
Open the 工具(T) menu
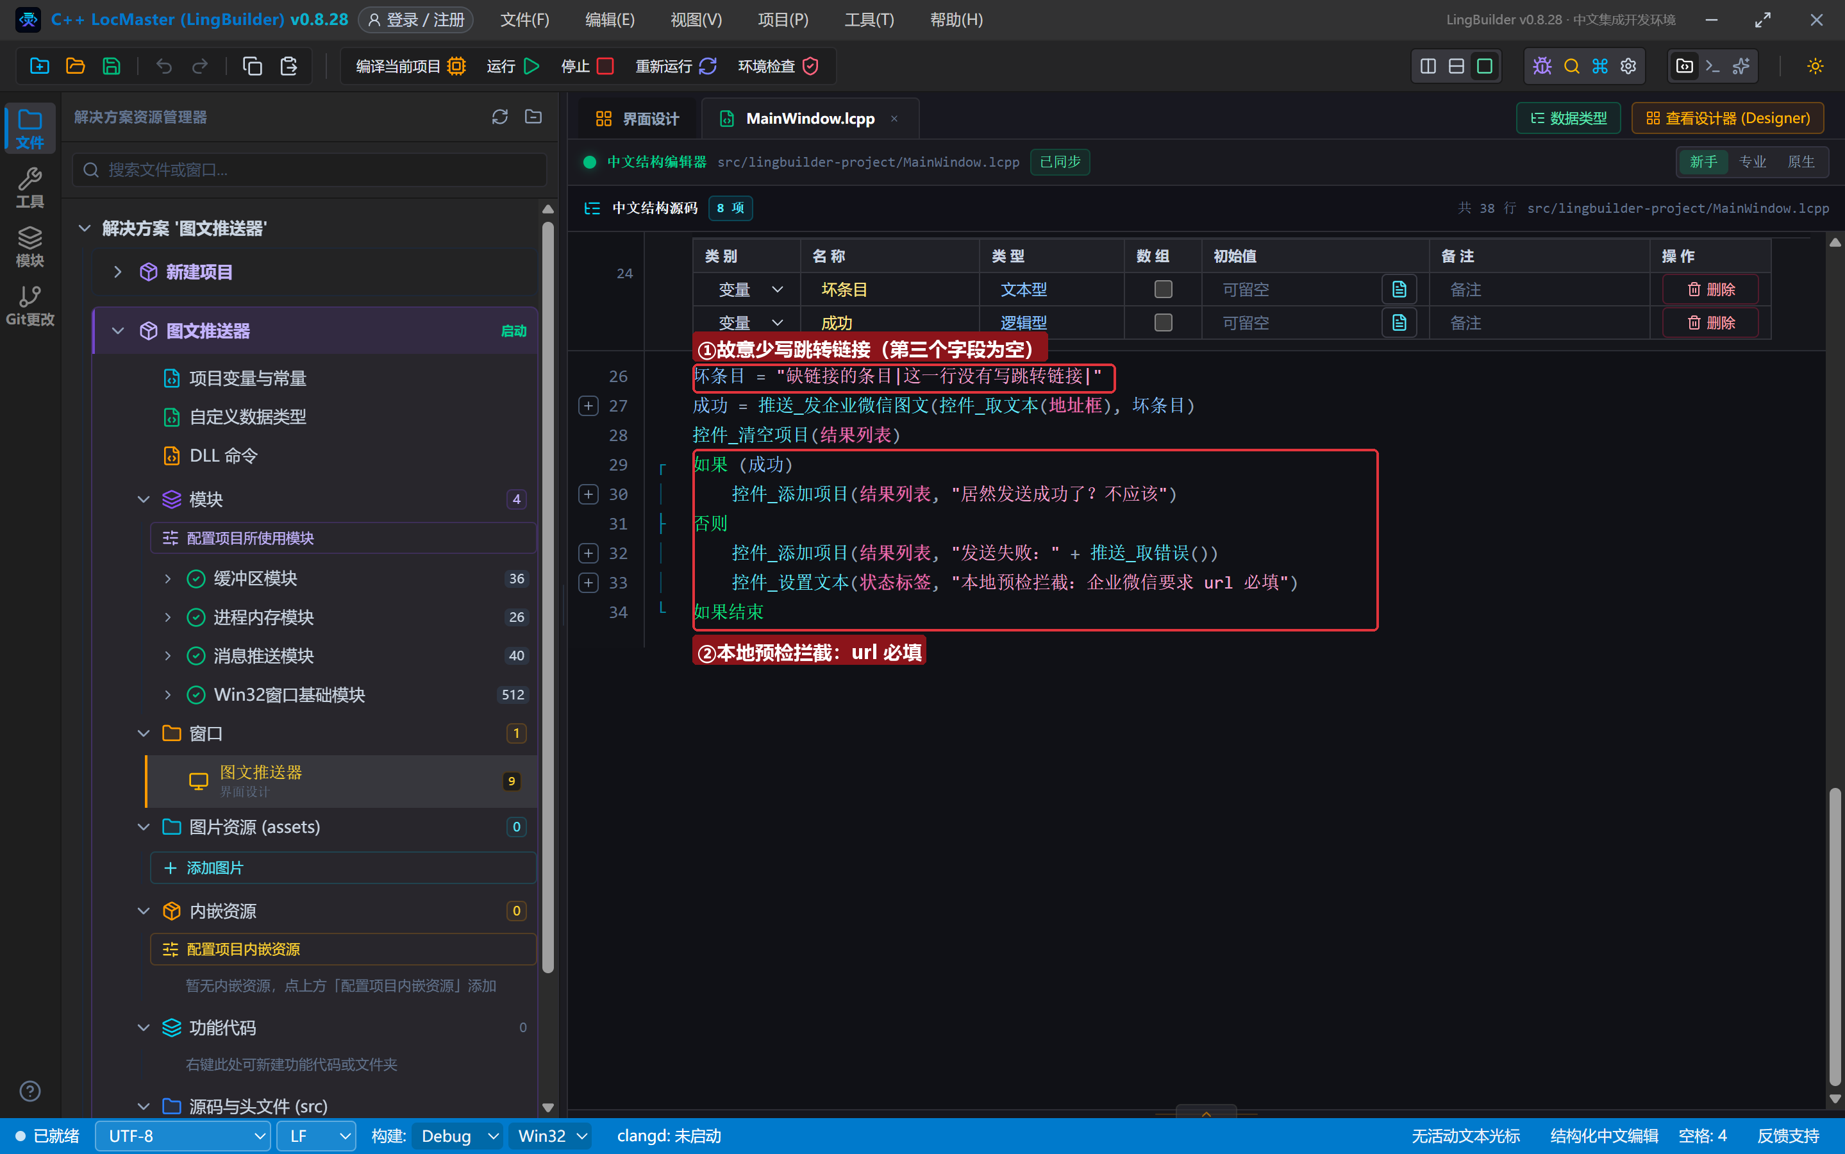869,20
